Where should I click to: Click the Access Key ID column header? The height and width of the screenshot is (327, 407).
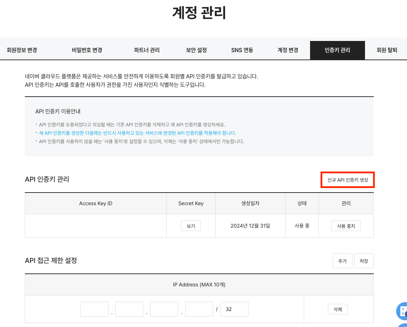coord(96,203)
